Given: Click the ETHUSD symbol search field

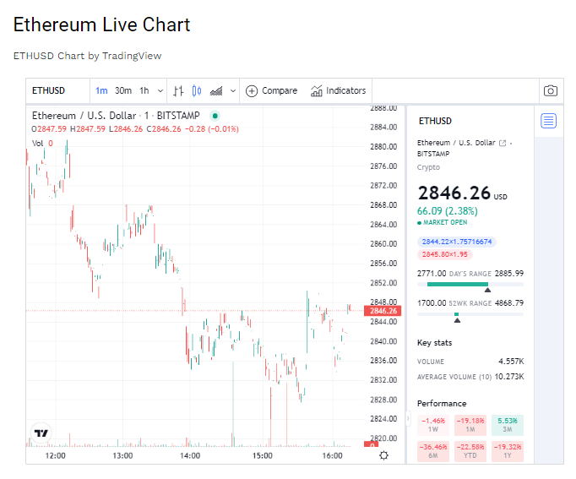Looking at the screenshot, I should (57, 90).
